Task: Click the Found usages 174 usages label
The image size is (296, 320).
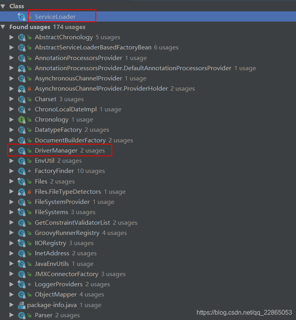Action: (47, 27)
